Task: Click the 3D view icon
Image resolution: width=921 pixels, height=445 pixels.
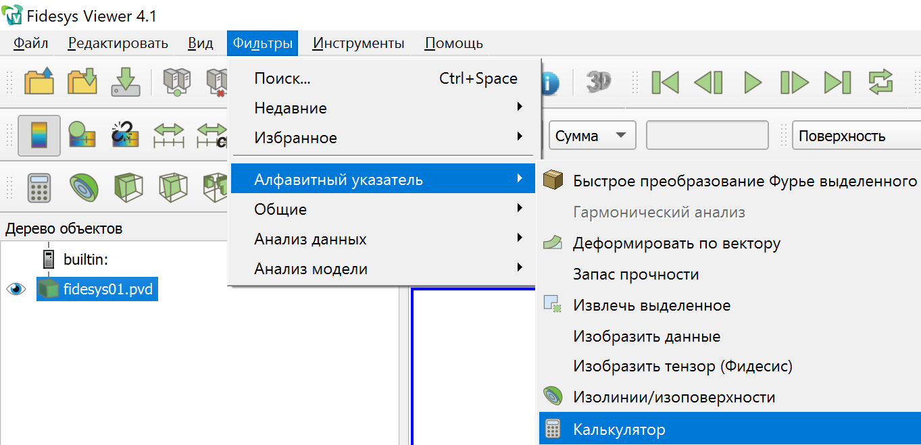Action: 599,82
